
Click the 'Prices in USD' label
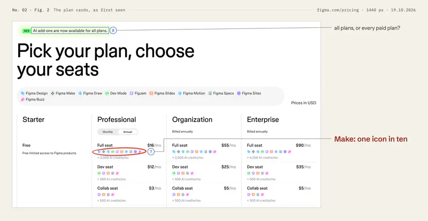click(303, 103)
